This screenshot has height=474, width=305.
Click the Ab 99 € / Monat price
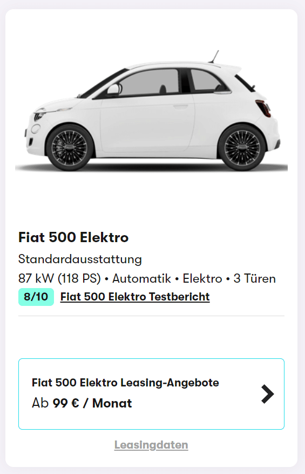click(82, 403)
